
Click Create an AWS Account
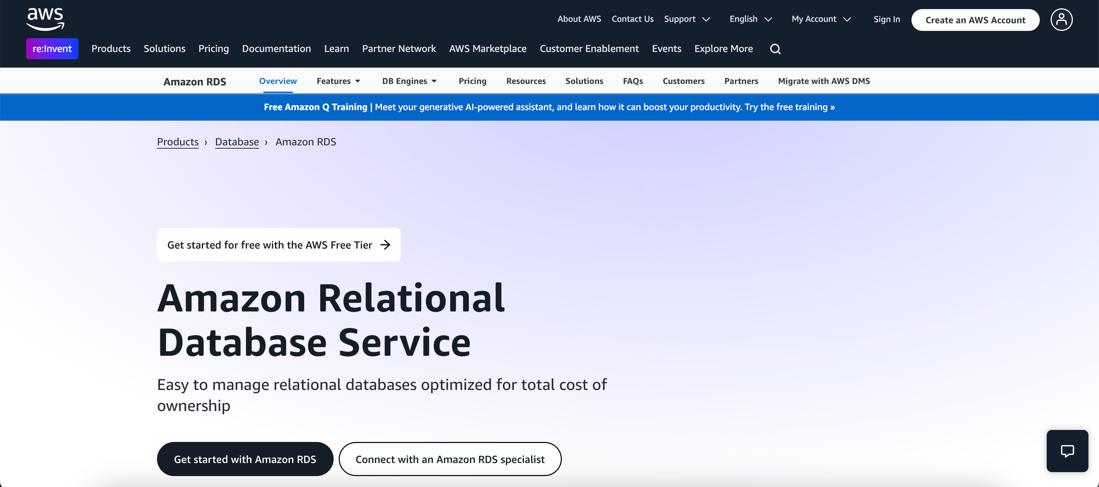[x=975, y=20]
